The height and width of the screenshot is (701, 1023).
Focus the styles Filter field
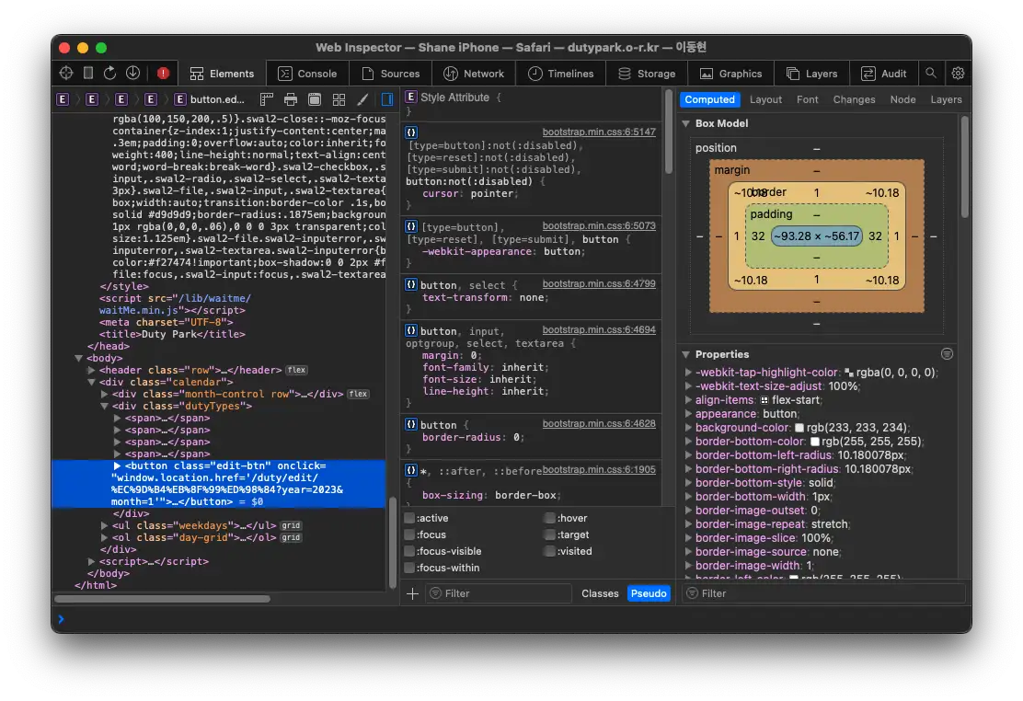500,593
